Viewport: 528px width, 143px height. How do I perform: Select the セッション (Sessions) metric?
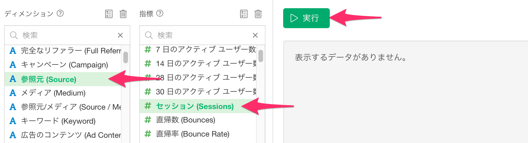coord(198,106)
